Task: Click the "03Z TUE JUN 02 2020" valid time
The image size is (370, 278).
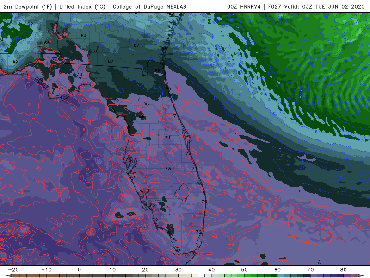Action: point(333,6)
